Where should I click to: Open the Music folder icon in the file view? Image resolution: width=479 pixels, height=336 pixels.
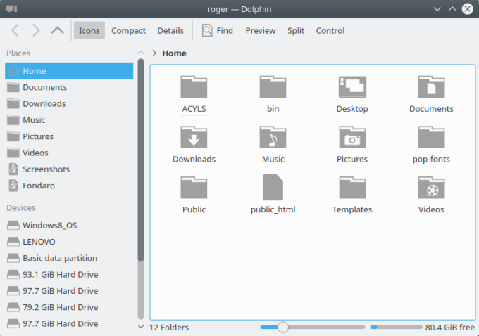(x=273, y=138)
